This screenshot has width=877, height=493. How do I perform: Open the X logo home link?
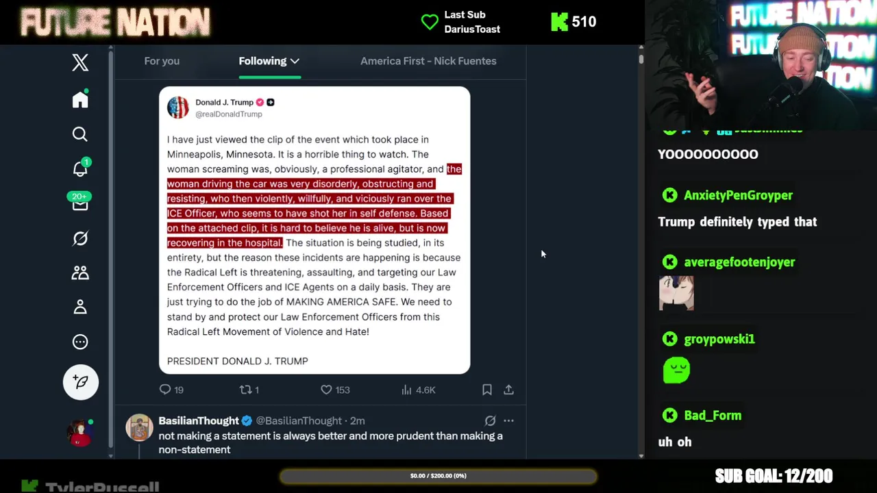[x=80, y=62]
